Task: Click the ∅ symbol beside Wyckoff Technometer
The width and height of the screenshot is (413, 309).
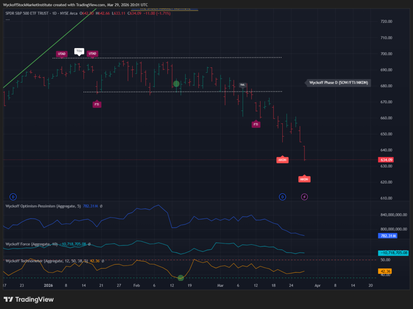Action: (x=103, y=261)
